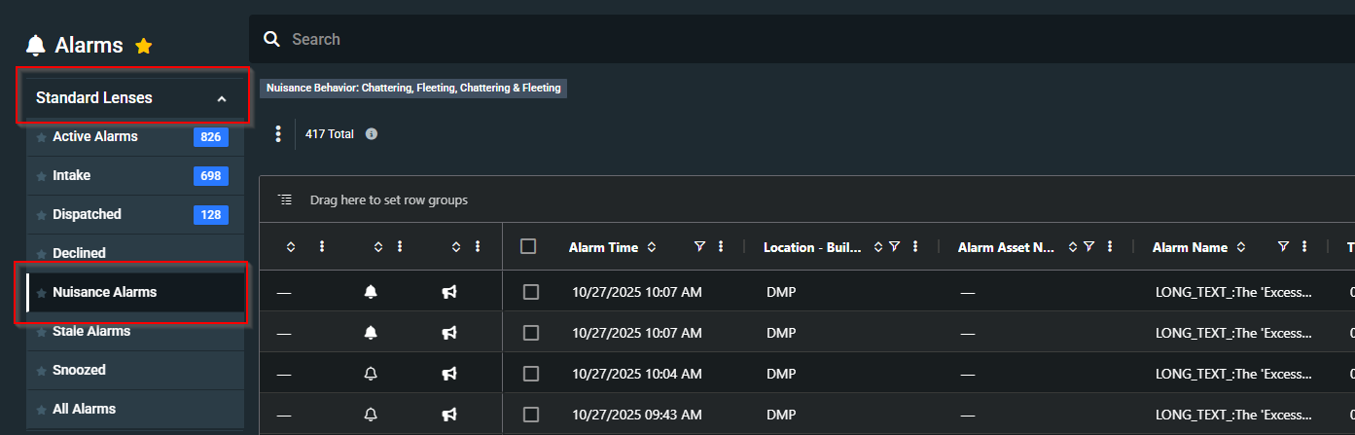This screenshot has height=435, width=1355.
Task: Click the Nuisance Behavior filter chip
Action: [x=413, y=89]
